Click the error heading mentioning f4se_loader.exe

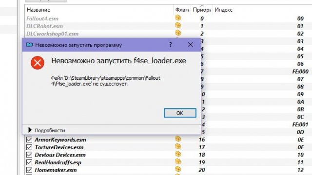(x=118, y=61)
